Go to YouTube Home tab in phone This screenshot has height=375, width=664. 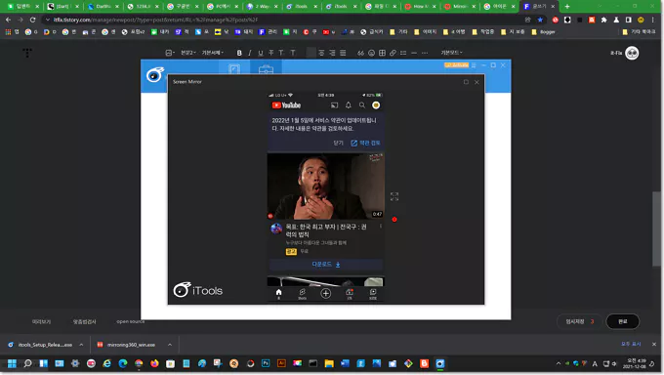pos(278,294)
